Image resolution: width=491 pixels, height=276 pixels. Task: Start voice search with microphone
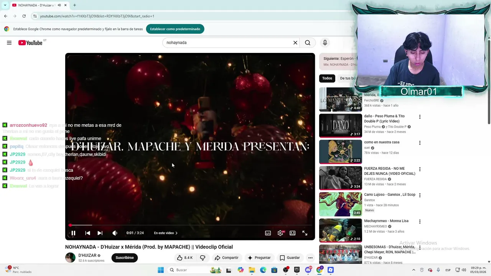coord(325,43)
